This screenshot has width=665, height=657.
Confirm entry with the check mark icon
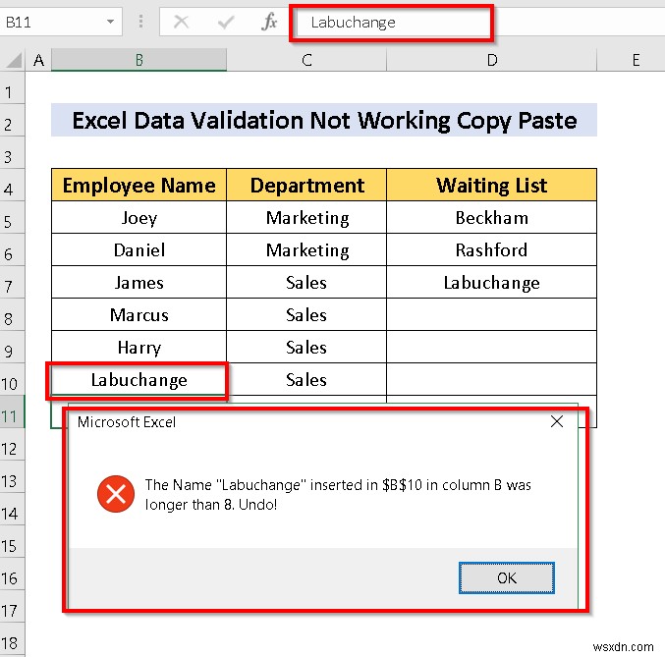pos(225,22)
